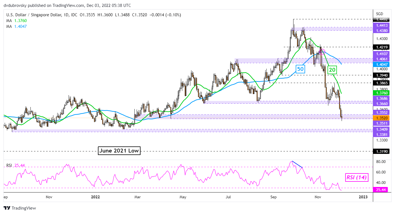Click the 1.3552 purple price label
Screen dimensions: 395x214
pyautogui.click(x=381, y=113)
